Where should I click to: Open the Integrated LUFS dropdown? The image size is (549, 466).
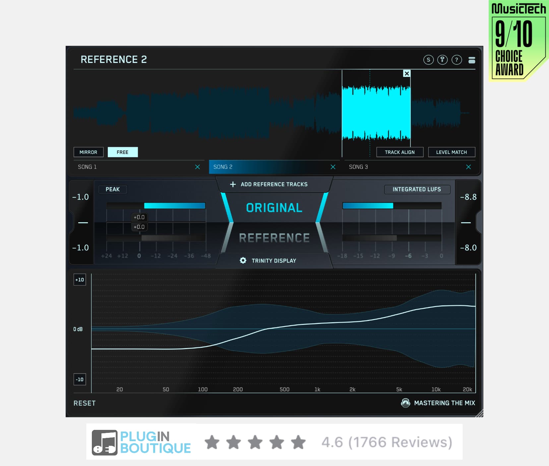(x=417, y=189)
